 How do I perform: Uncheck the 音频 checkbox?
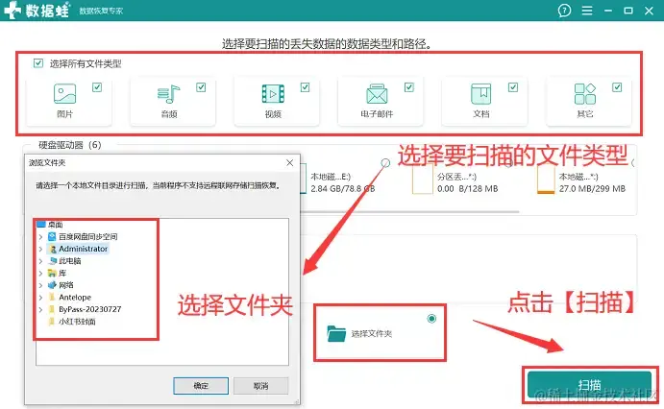point(201,87)
